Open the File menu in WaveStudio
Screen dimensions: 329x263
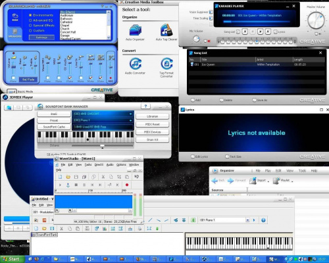[x=63, y=164]
